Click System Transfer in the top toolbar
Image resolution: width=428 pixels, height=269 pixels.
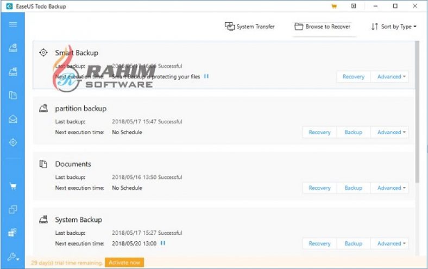[250, 27]
